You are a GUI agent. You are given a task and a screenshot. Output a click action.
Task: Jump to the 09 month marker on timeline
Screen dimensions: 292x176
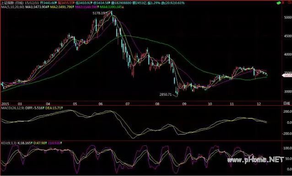click(x=184, y=104)
